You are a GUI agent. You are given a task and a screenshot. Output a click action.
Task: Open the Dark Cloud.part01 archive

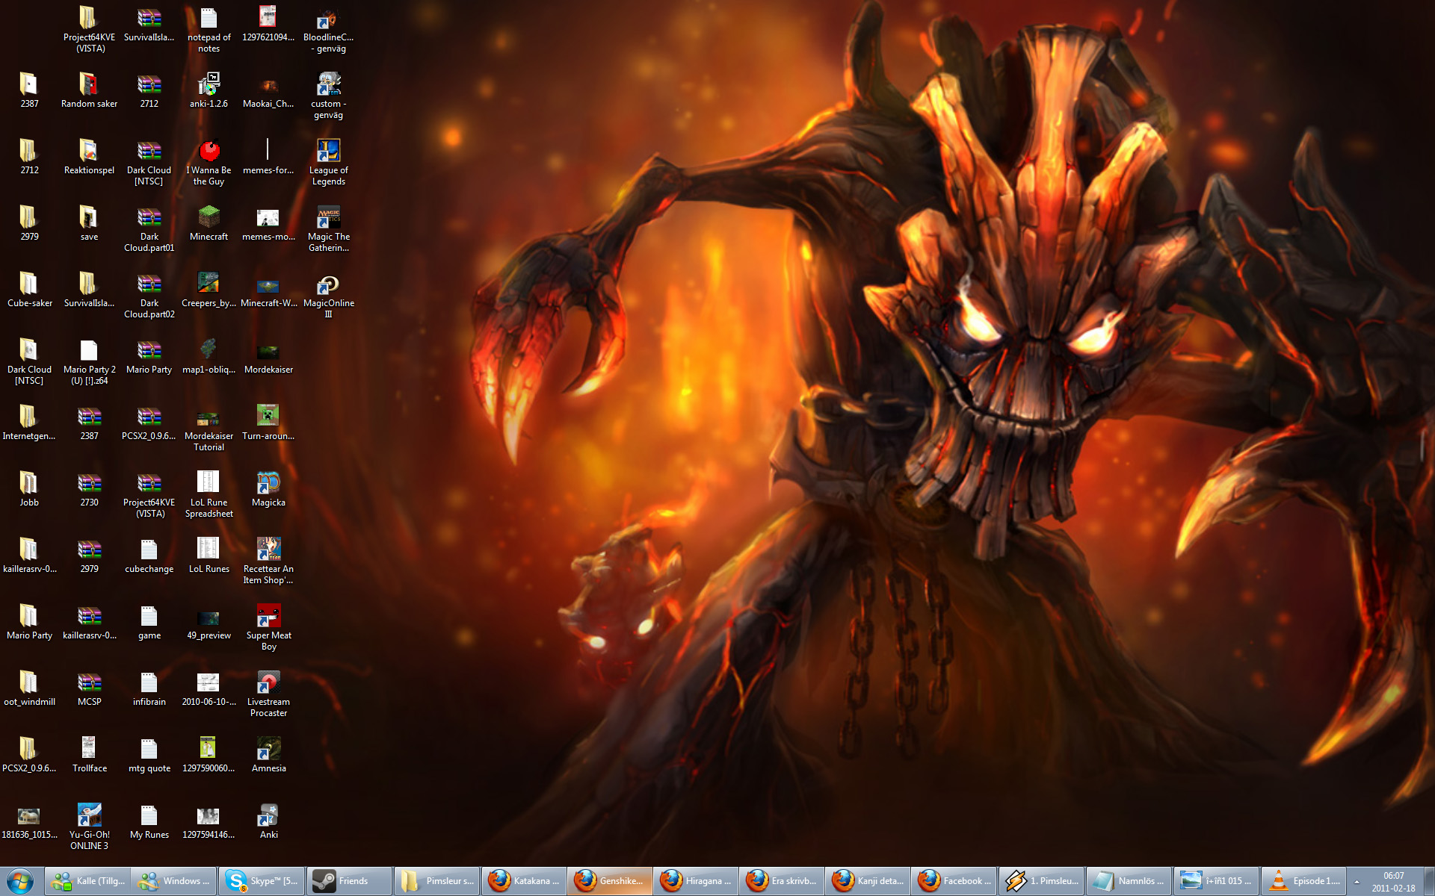click(149, 228)
